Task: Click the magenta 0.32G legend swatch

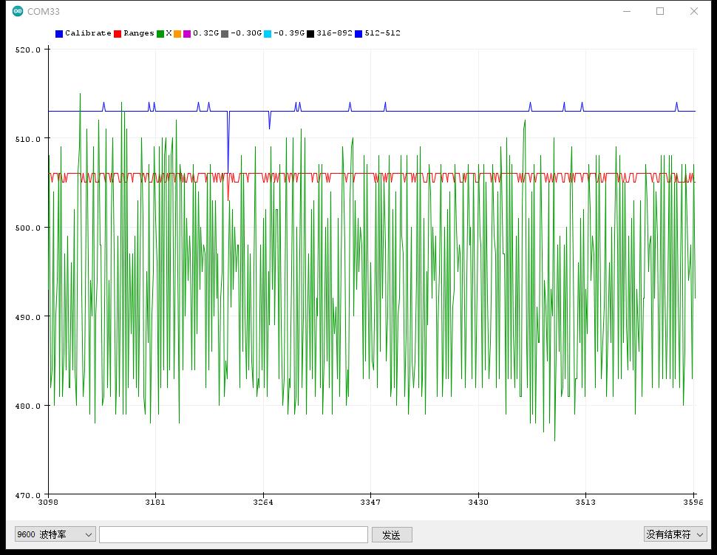Action: [187, 34]
